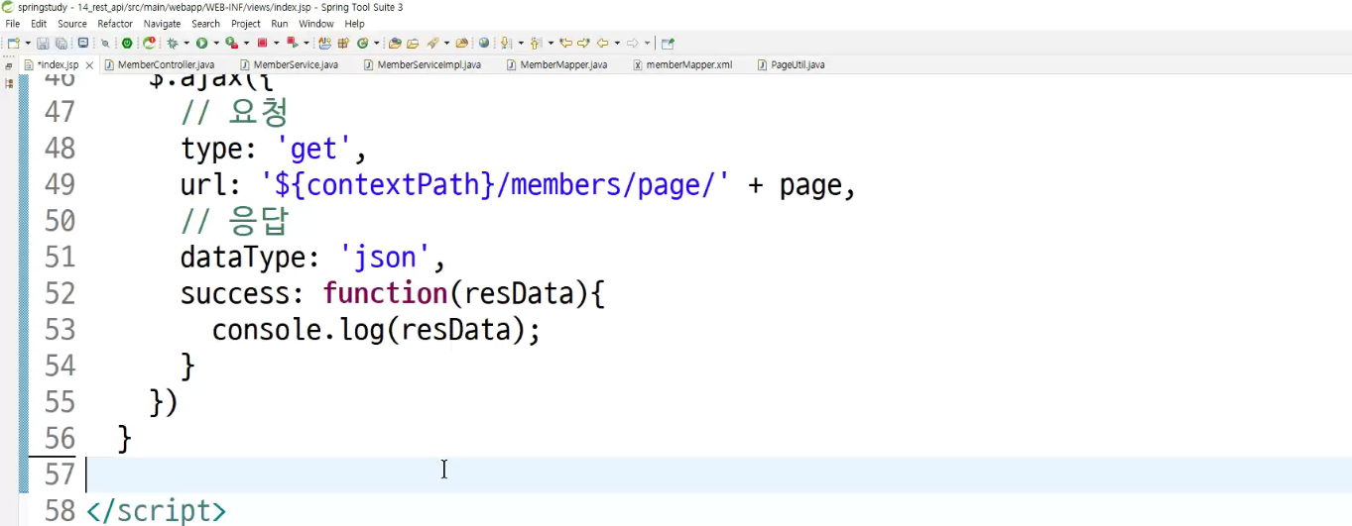
Task: Expand the Run dropdown arrow
Action: [x=215, y=43]
